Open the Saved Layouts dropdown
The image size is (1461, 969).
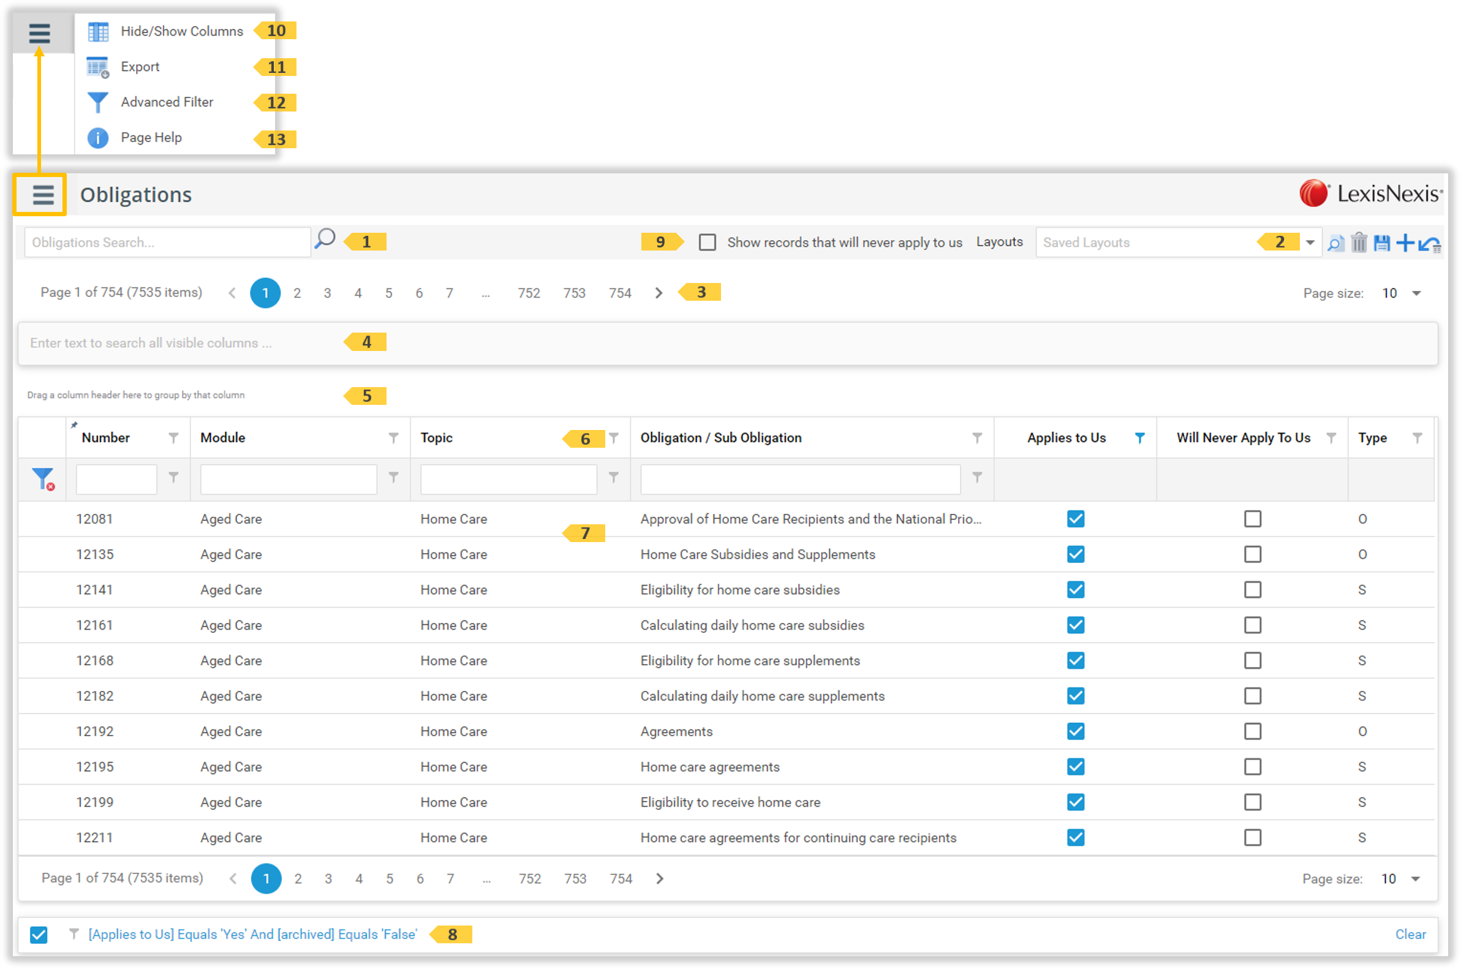tap(1304, 243)
